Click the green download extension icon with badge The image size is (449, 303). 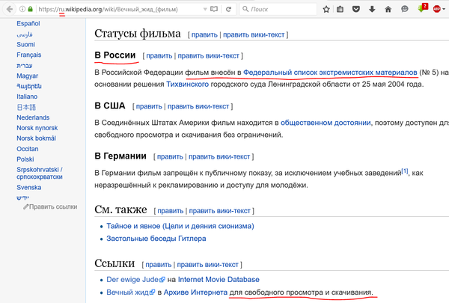(422, 8)
